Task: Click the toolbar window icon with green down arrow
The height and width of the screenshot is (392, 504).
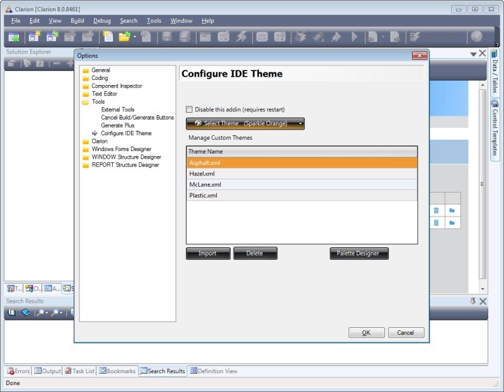Action: (x=14, y=37)
